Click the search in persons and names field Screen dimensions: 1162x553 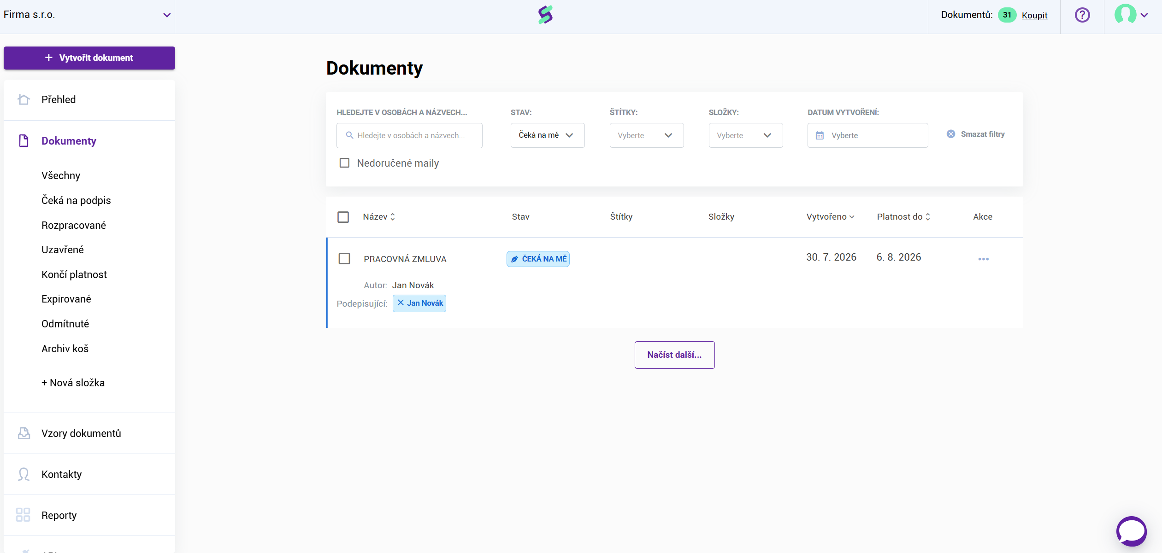click(x=409, y=135)
